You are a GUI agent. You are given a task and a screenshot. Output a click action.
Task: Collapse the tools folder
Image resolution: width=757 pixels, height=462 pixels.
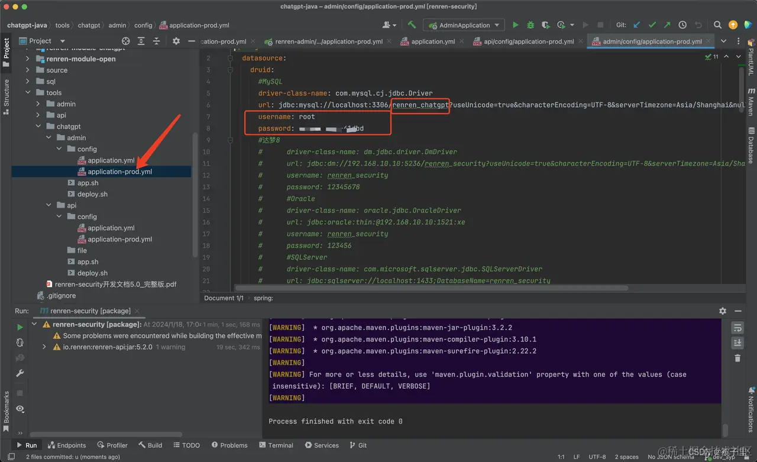(28, 92)
